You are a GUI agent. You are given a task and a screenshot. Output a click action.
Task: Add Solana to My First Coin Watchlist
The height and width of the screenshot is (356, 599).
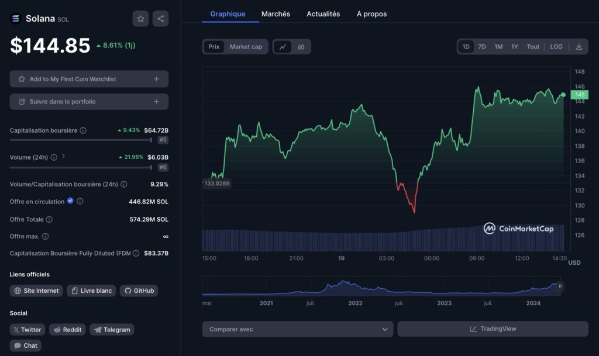pos(89,79)
